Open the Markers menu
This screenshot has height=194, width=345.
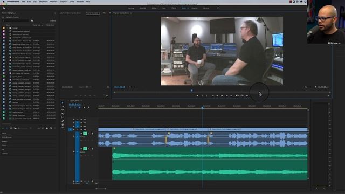point(53,2)
